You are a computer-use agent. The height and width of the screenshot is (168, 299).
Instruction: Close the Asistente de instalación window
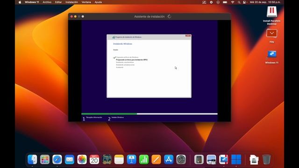pos(71,17)
